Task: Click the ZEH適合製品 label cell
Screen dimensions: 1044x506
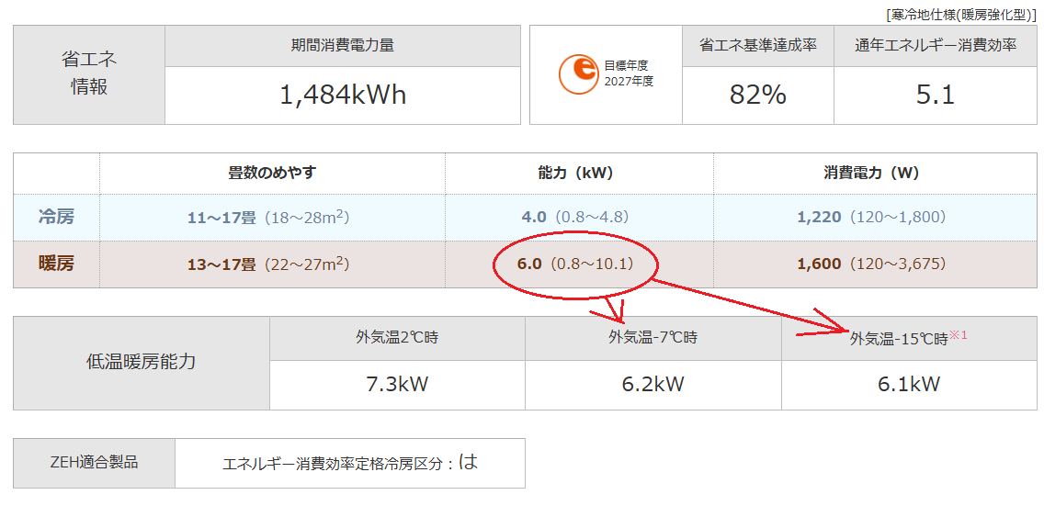Action: [94, 463]
